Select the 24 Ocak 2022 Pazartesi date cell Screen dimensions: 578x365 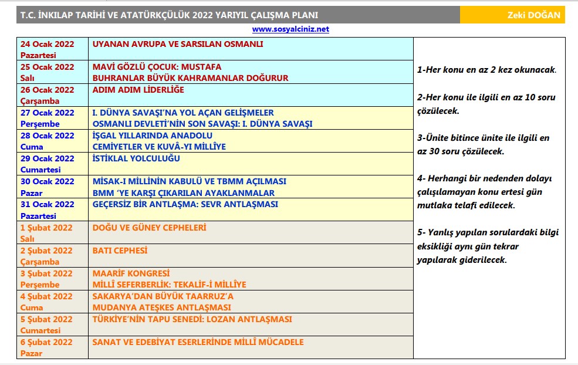click(x=52, y=49)
